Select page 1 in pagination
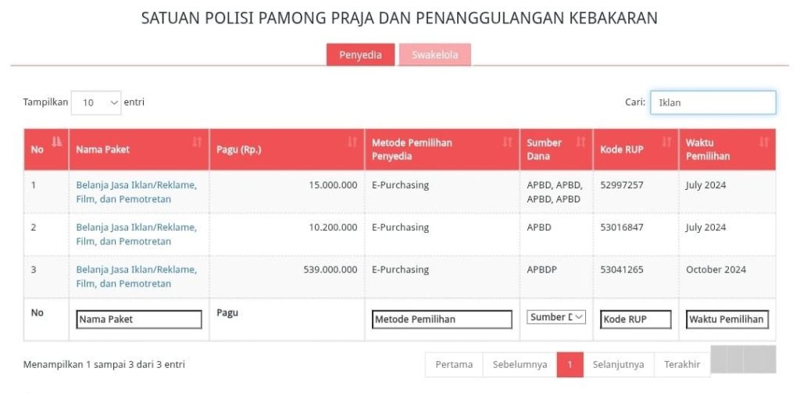This screenshot has height=393, width=800. click(570, 365)
